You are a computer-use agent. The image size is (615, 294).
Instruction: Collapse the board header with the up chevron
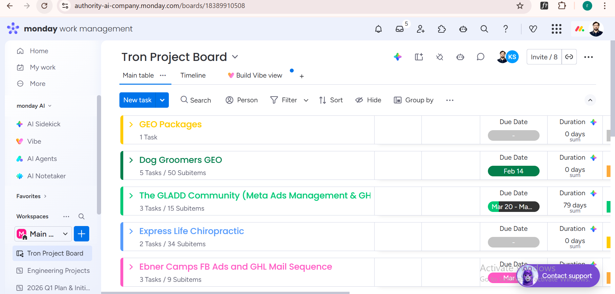590,100
